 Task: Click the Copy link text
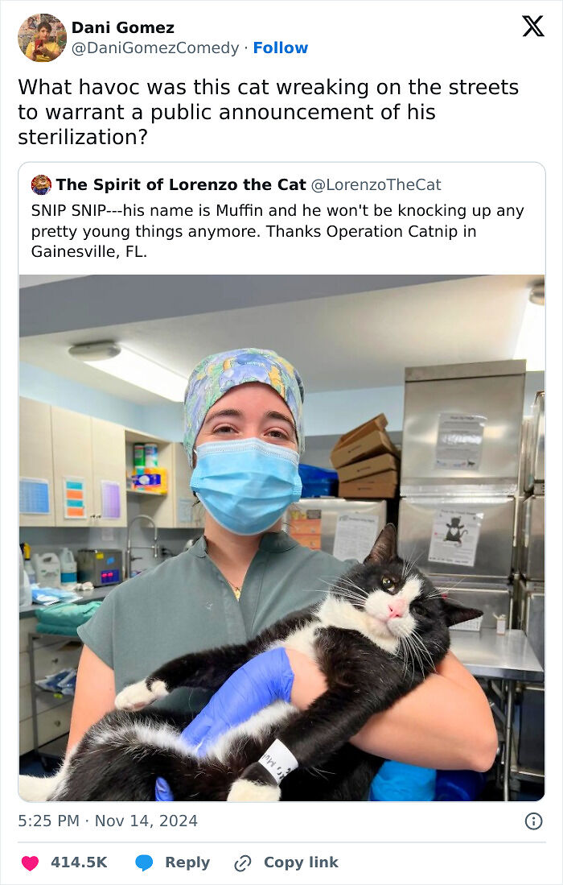point(301,862)
